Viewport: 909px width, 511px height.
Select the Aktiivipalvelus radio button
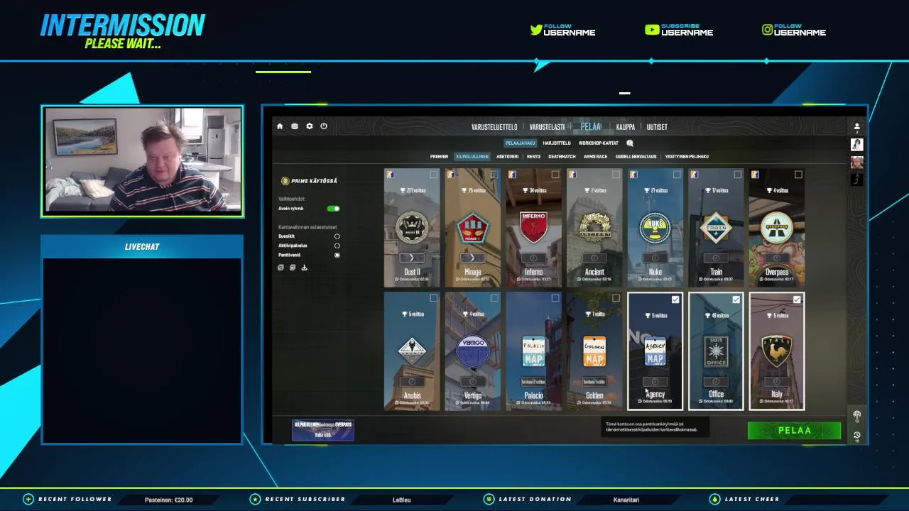click(x=337, y=246)
